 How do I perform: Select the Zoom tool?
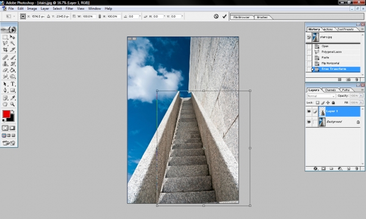tap(12, 104)
